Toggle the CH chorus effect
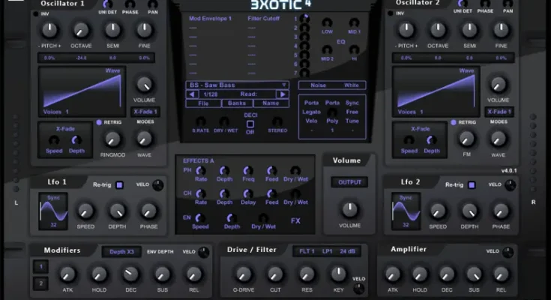Viewport: 551px width, 300px height. [x=187, y=193]
